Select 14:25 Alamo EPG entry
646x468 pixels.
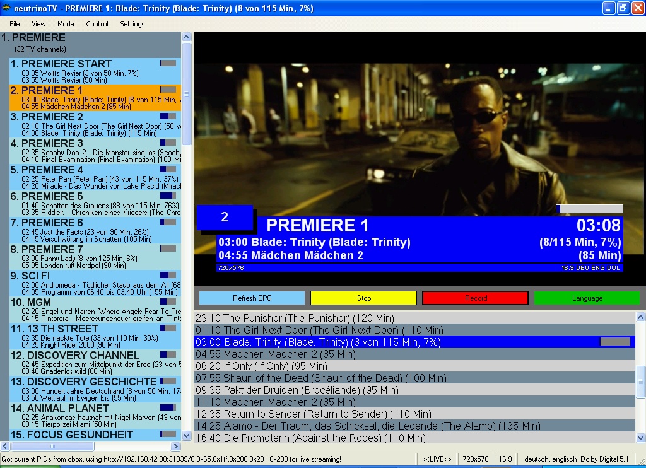point(414,425)
